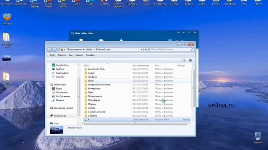Open the Правка menu
Screen dimensions: 268x150
(x=62, y=55)
